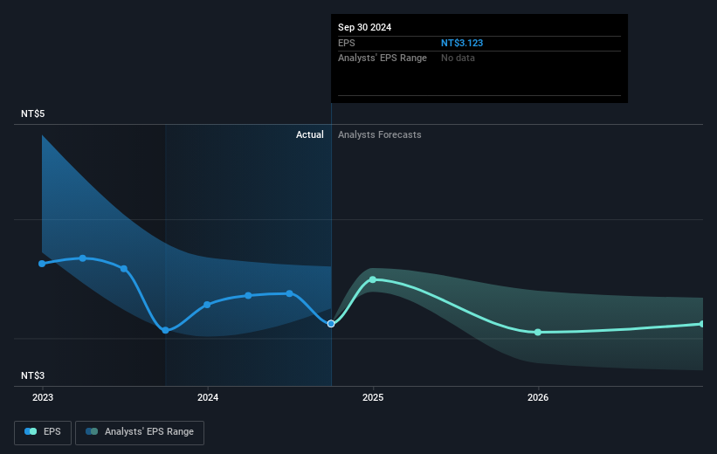This screenshot has height=454, width=717.
Task: Click the 2023 x-axis label
Action: tap(43, 398)
